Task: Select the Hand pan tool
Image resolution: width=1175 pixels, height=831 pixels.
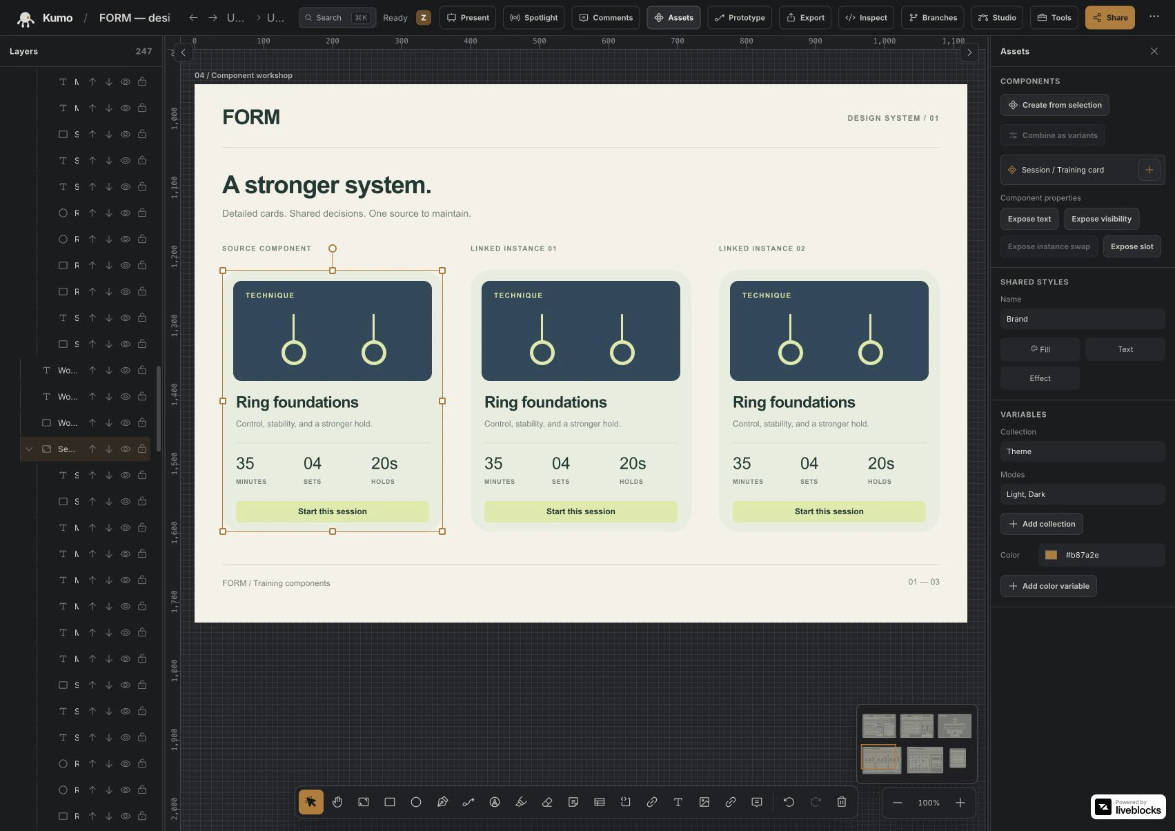Action: click(x=337, y=802)
